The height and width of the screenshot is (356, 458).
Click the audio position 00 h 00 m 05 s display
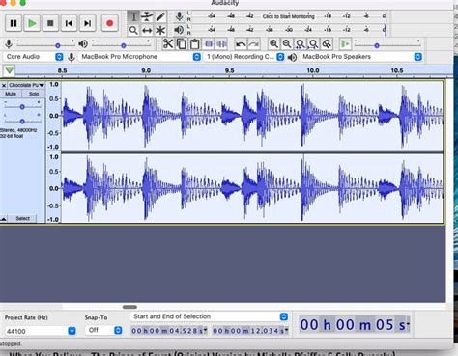355,324
